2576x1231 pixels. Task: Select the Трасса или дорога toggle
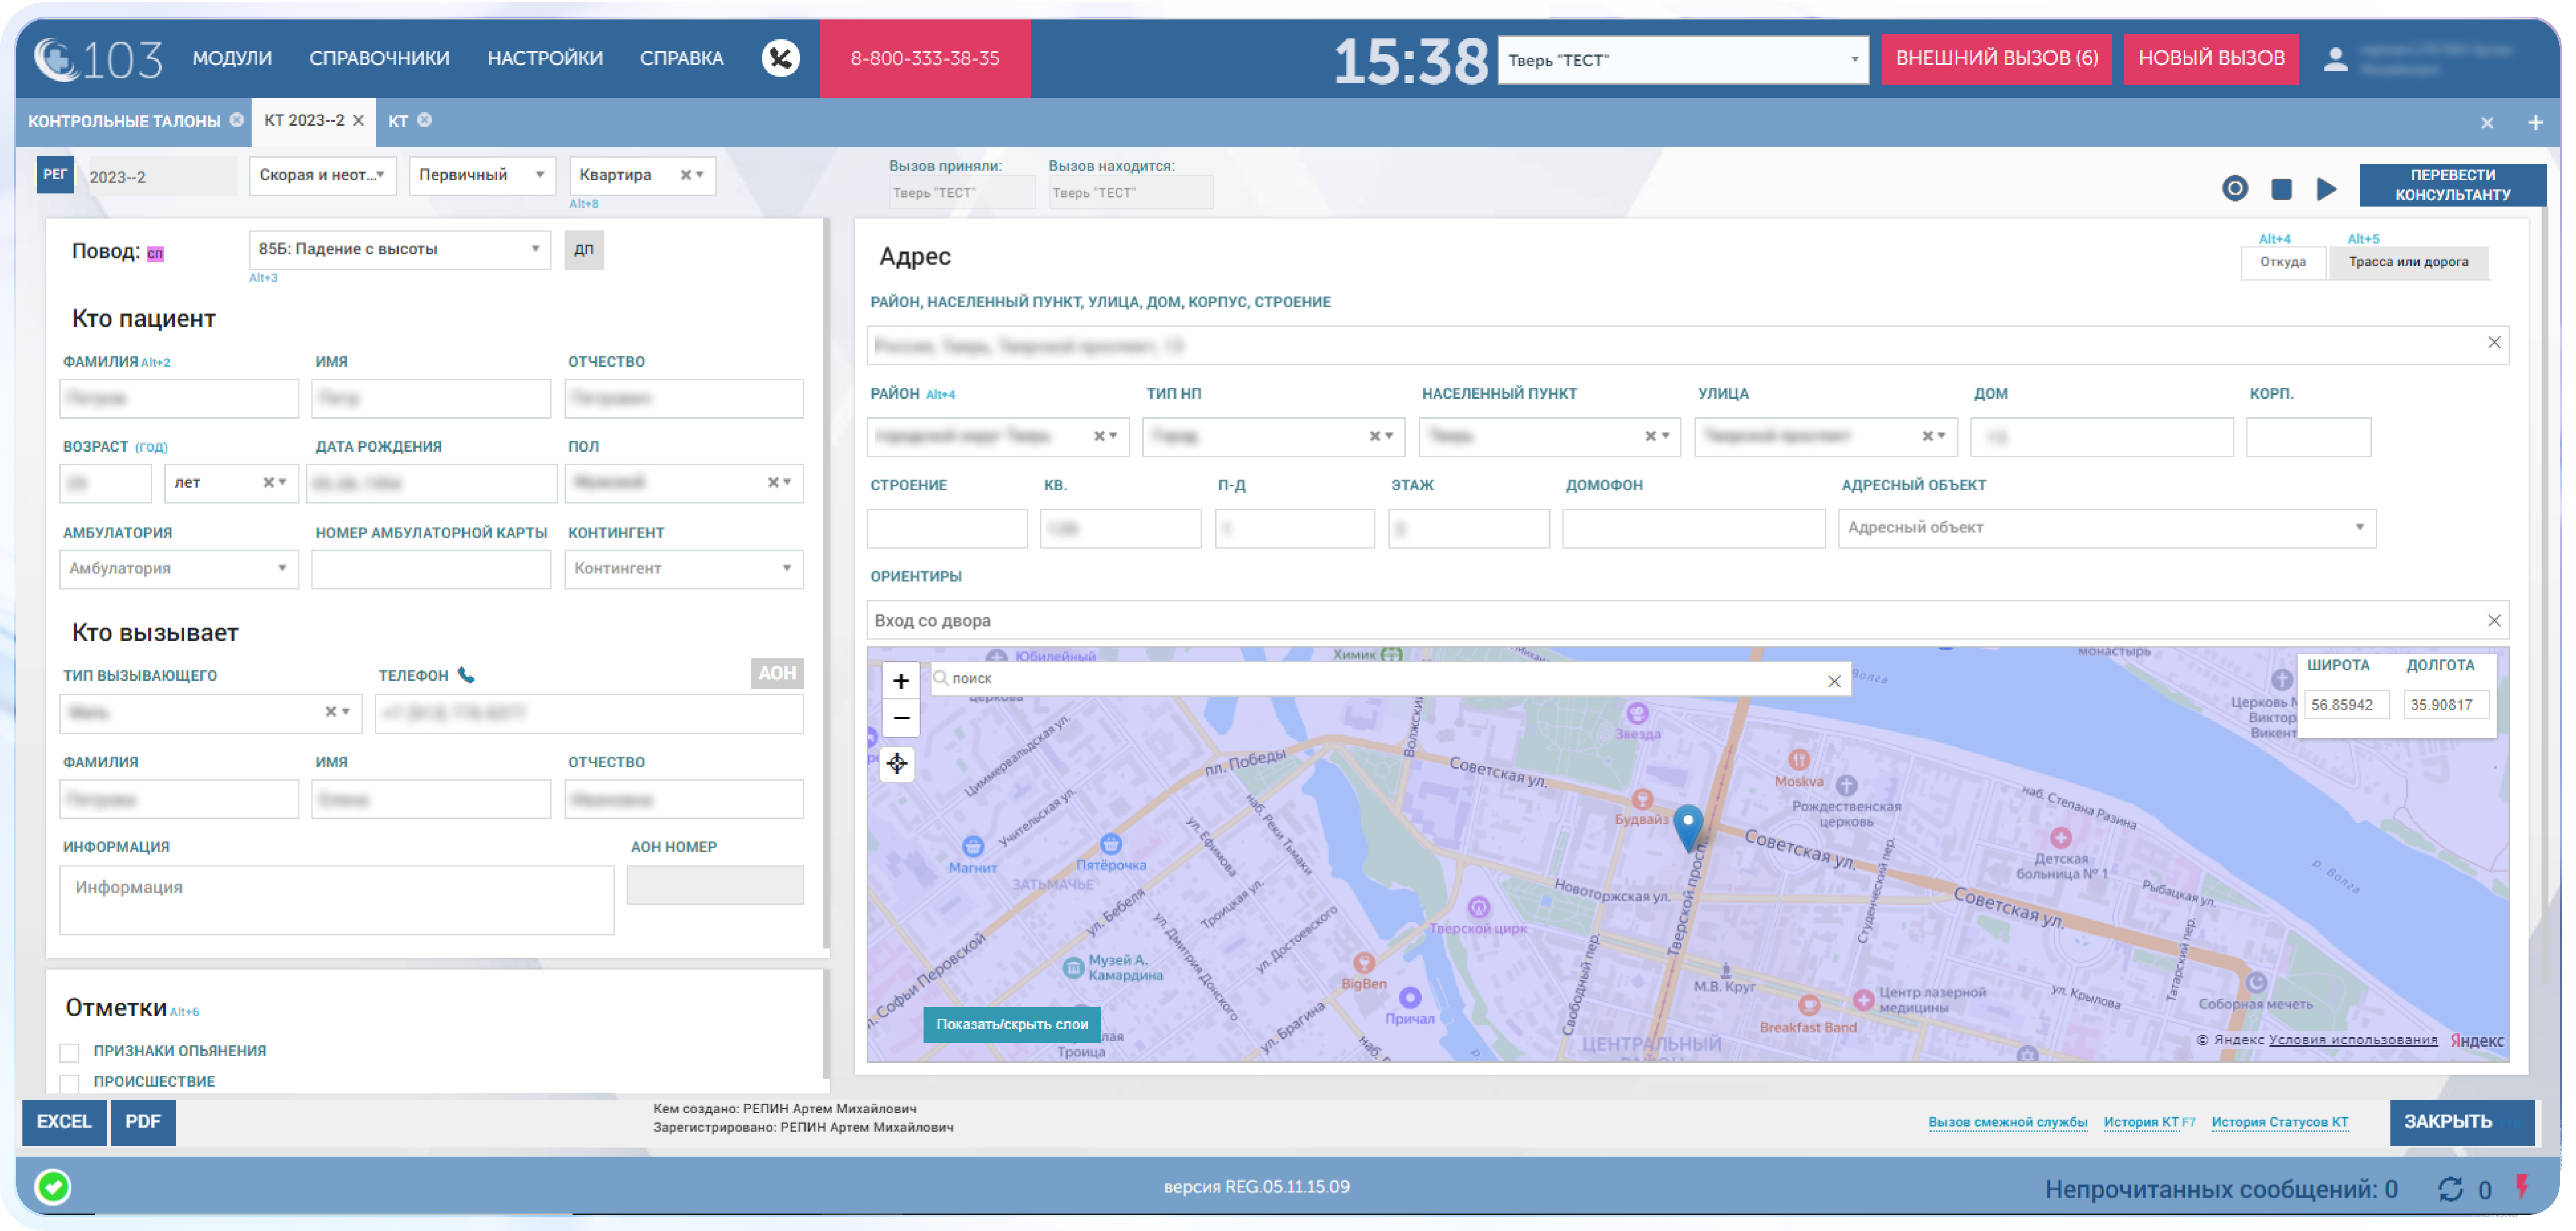[2408, 262]
